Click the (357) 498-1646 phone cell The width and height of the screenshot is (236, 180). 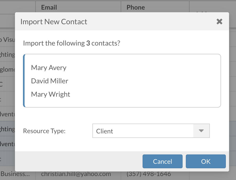point(148,174)
